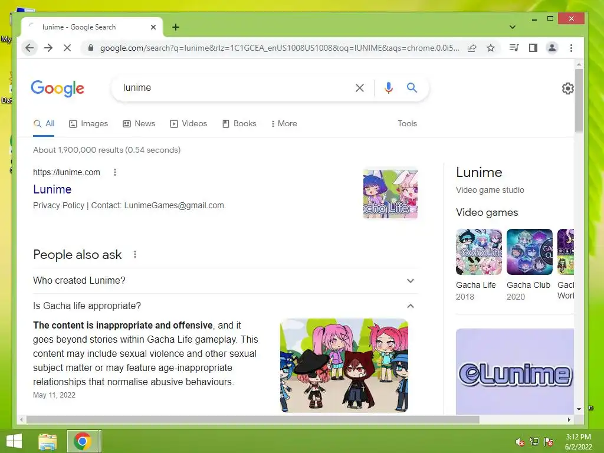Click the 'May 11, 2022' answer date
The height and width of the screenshot is (453, 604).
[54, 395]
